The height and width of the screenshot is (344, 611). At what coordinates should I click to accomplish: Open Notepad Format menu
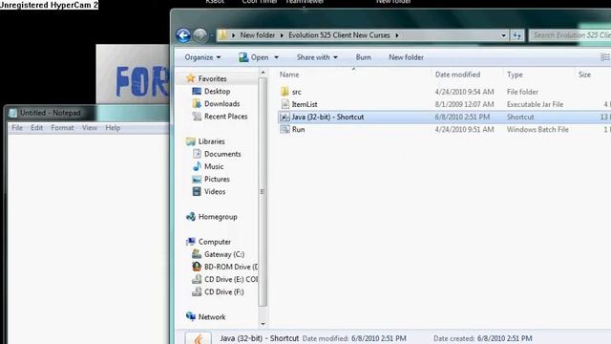coord(62,127)
